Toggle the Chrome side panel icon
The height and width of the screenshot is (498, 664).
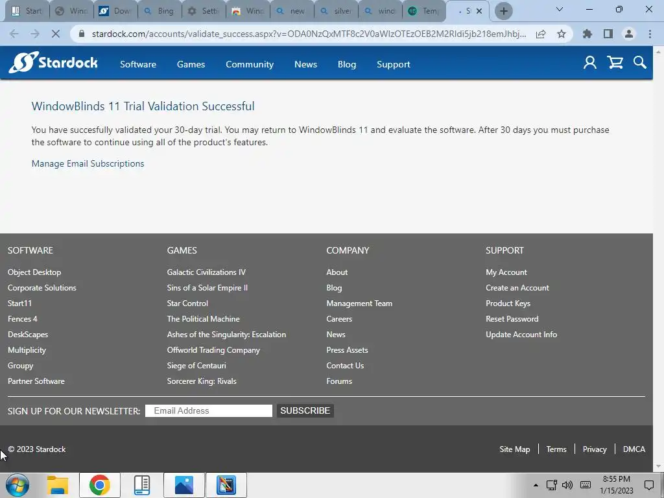pyautogui.click(x=608, y=34)
